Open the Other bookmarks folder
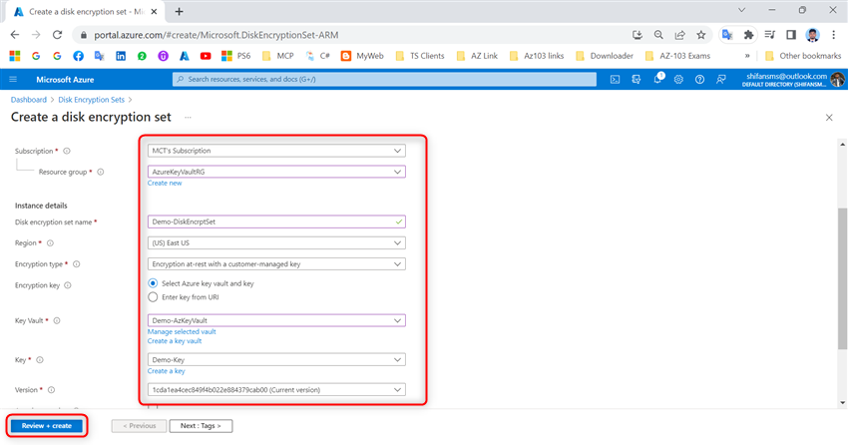The width and height of the screenshot is (848, 445). tap(803, 56)
